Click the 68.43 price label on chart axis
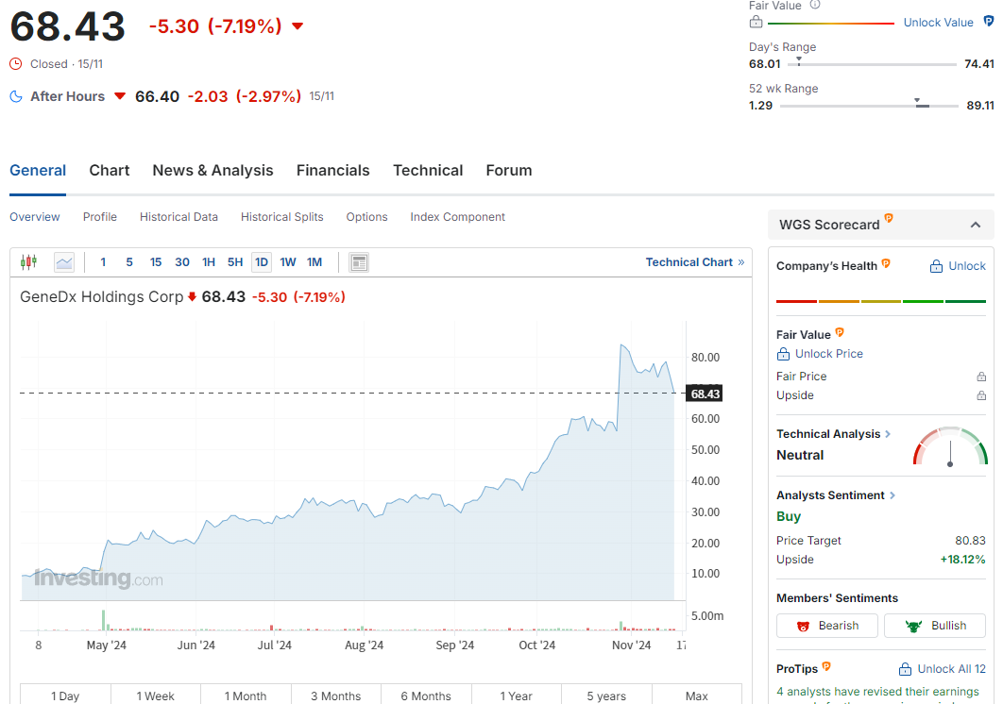This screenshot has width=1003, height=704. tap(705, 394)
